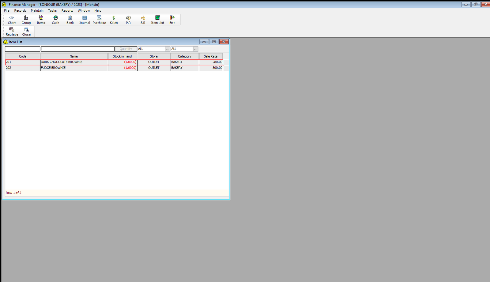490x282 pixels.
Task: Click the Sales dollar icon
Action: (114, 20)
